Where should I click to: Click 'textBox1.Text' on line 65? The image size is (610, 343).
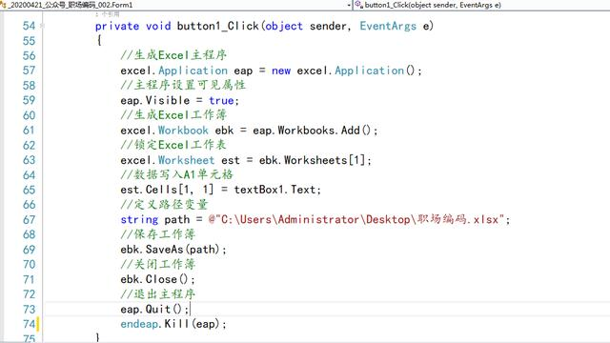click(x=274, y=190)
